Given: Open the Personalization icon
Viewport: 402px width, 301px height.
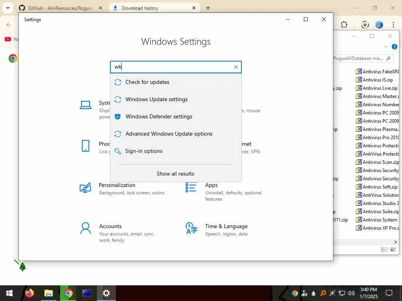Looking at the screenshot, I should point(85,188).
